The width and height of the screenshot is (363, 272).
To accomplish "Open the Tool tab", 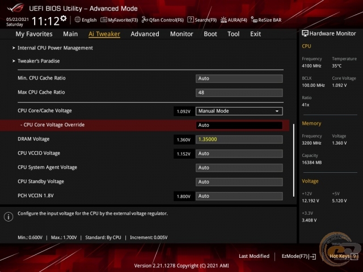I will 233,34.
